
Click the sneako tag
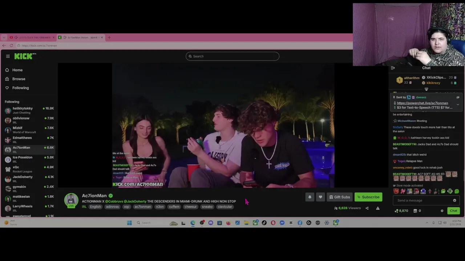(x=207, y=207)
